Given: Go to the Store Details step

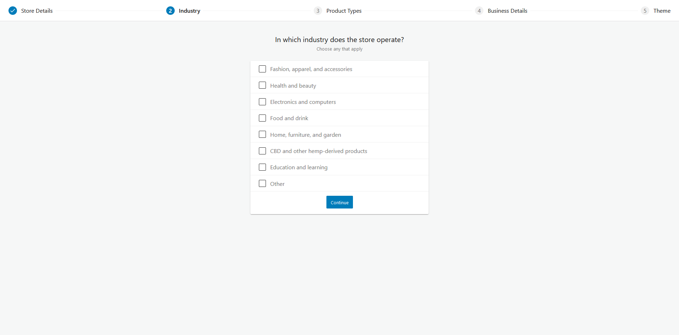Looking at the screenshot, I should (x=37, y=11).
